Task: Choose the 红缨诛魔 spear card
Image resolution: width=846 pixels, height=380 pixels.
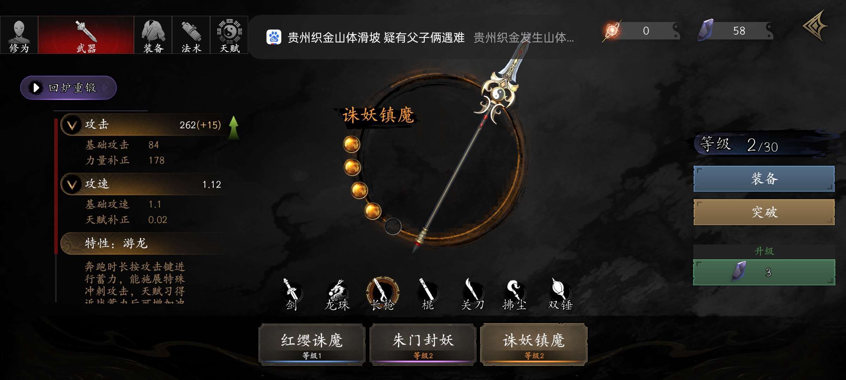Action: click(312, 344)
